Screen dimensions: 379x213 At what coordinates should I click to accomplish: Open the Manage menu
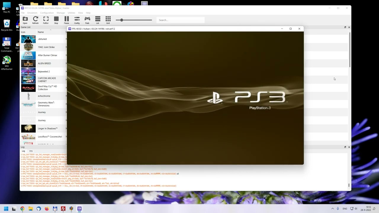61,13
